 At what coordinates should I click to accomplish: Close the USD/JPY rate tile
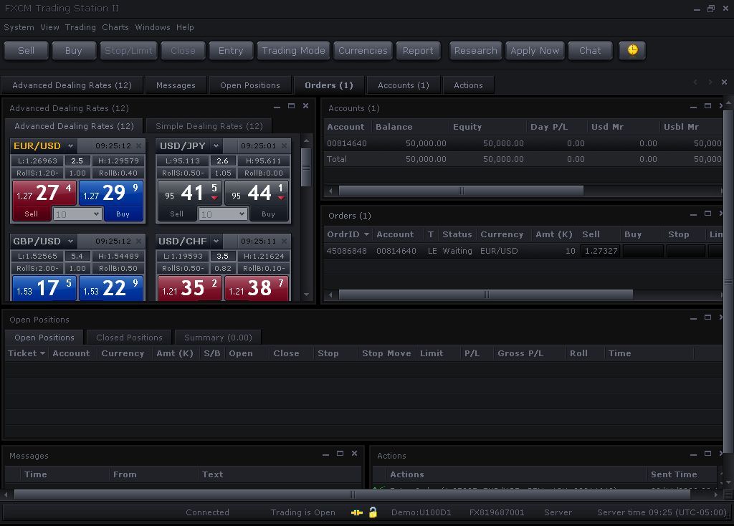tap(284, 146)
